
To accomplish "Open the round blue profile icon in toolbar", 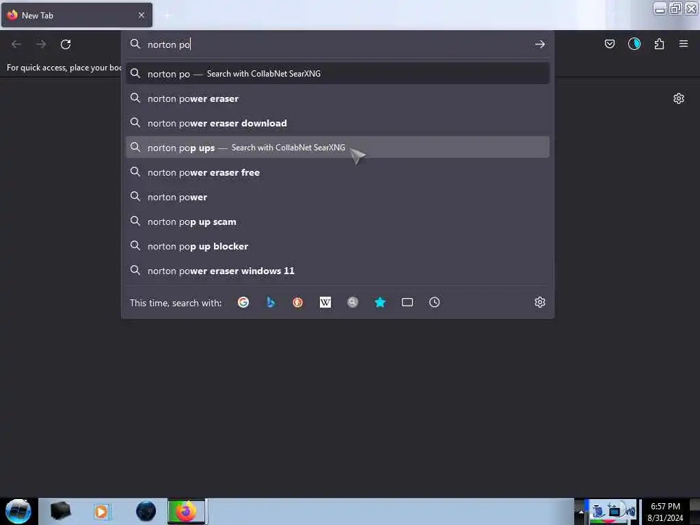I will coord(634,44).
